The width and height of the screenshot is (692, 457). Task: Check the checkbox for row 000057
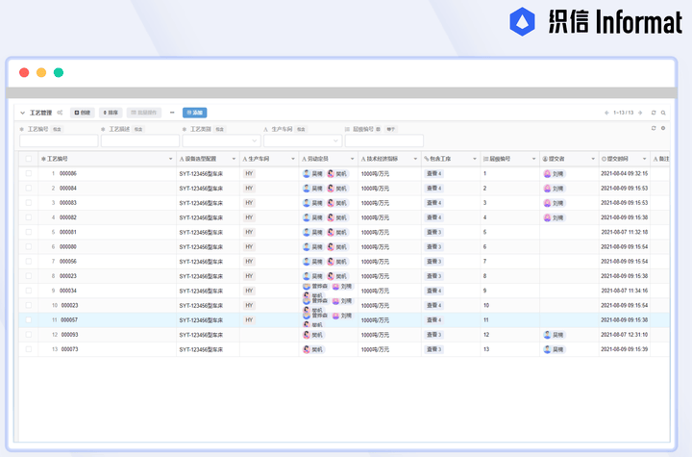point(29,319)
